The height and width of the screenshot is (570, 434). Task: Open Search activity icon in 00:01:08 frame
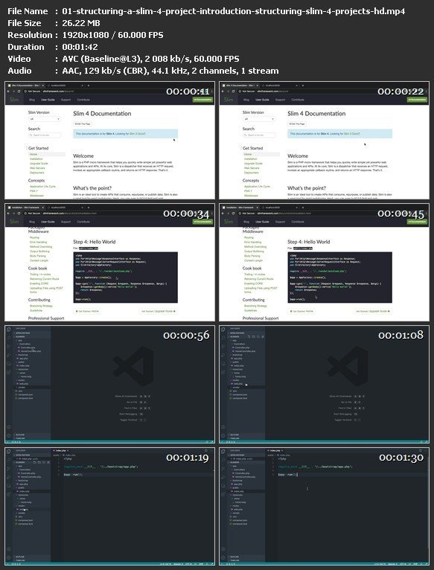tap(223, 337)
